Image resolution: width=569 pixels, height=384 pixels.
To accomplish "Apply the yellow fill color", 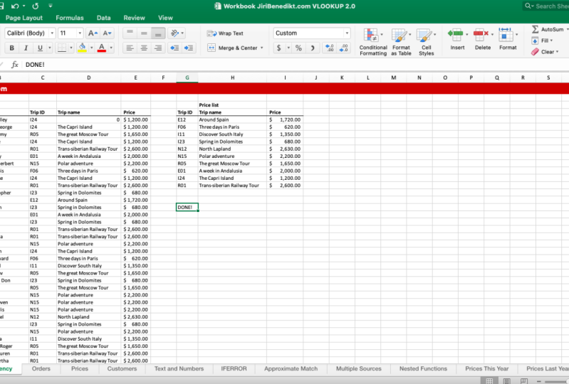I will tap(83, 48).
